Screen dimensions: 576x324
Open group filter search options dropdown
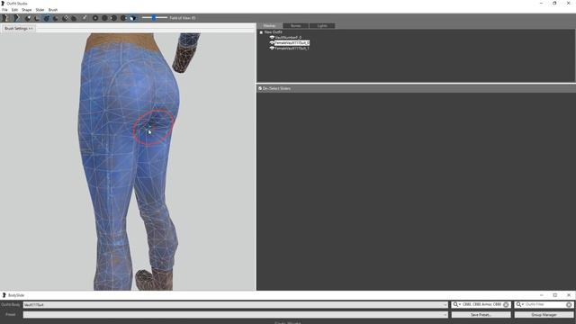(x=457, y=304)
